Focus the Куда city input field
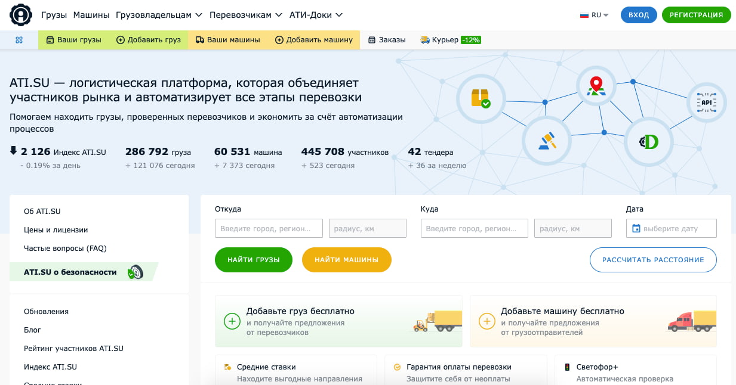 point(475,228)
